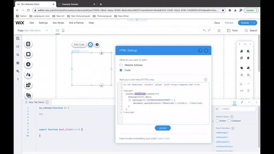
Task: Open the Publish dropdown arrow
Action: [x=254, y=23]
